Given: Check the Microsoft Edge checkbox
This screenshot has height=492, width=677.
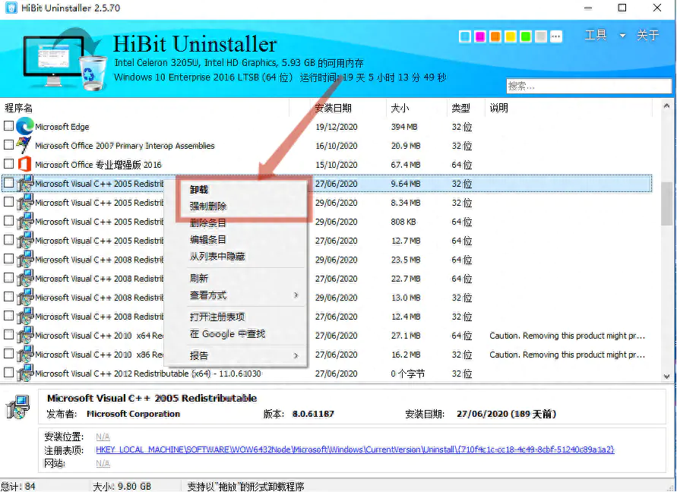Looking at the screenshot, I should click(9, 126).
